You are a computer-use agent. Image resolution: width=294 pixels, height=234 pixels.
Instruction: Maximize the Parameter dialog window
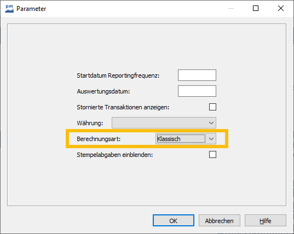click(x=256, y=8)
